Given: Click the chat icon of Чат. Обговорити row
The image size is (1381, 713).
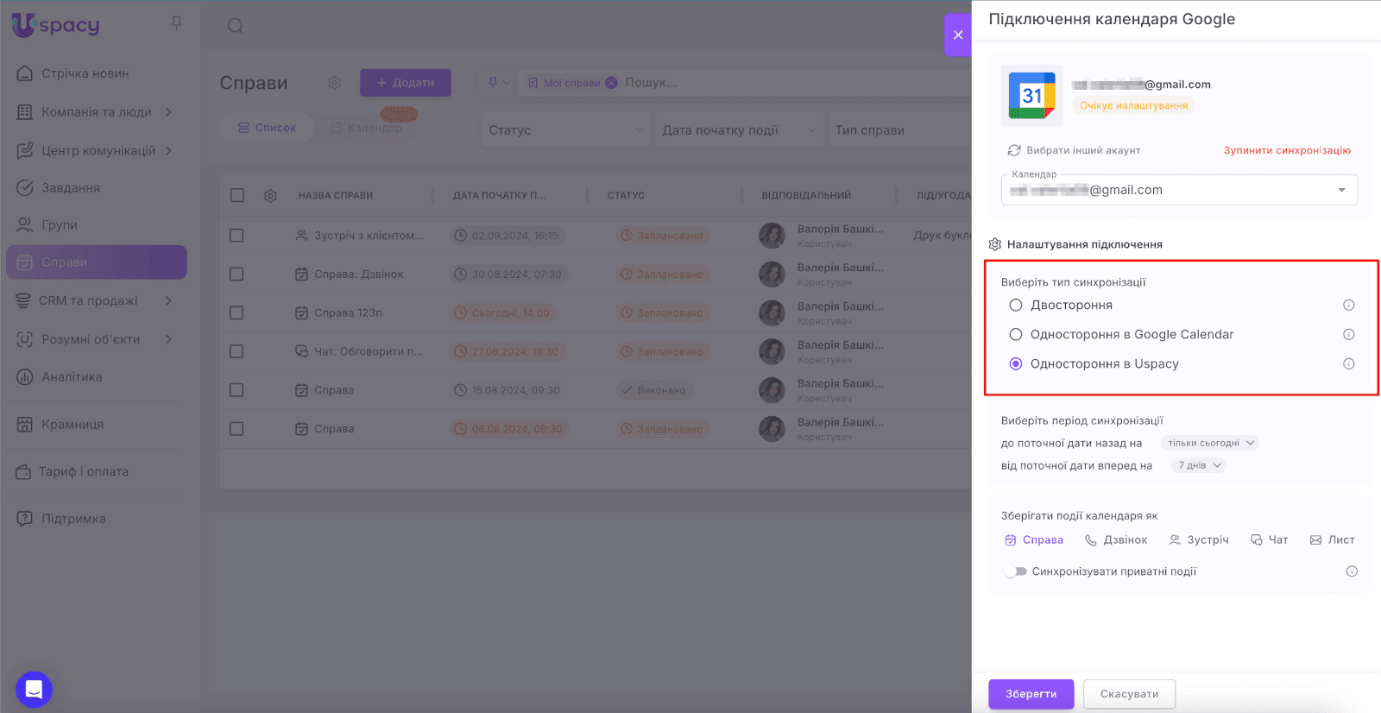Looking at the screenshot, I should (x=301, y=351).
